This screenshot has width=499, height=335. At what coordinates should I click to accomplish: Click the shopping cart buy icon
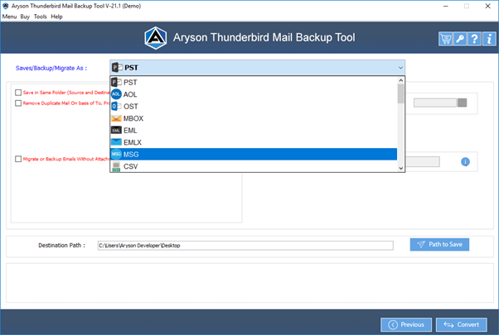point(446,39)
